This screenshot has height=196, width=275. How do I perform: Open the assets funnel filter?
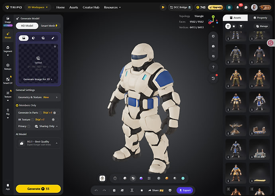pyautogui.click(x=241, y=26)
